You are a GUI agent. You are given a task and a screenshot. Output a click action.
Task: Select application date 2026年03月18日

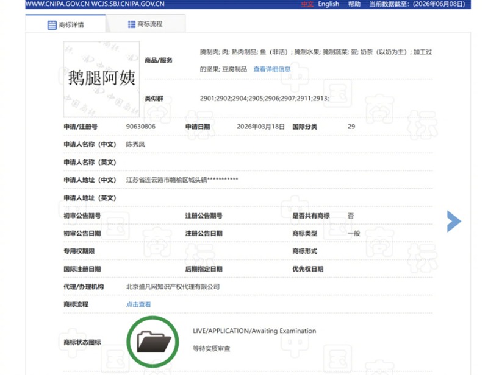261,127
